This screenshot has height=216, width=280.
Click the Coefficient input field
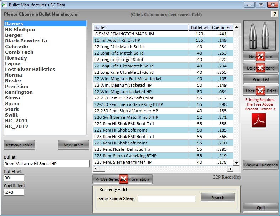pyautogui.click(x=14, y=192)
